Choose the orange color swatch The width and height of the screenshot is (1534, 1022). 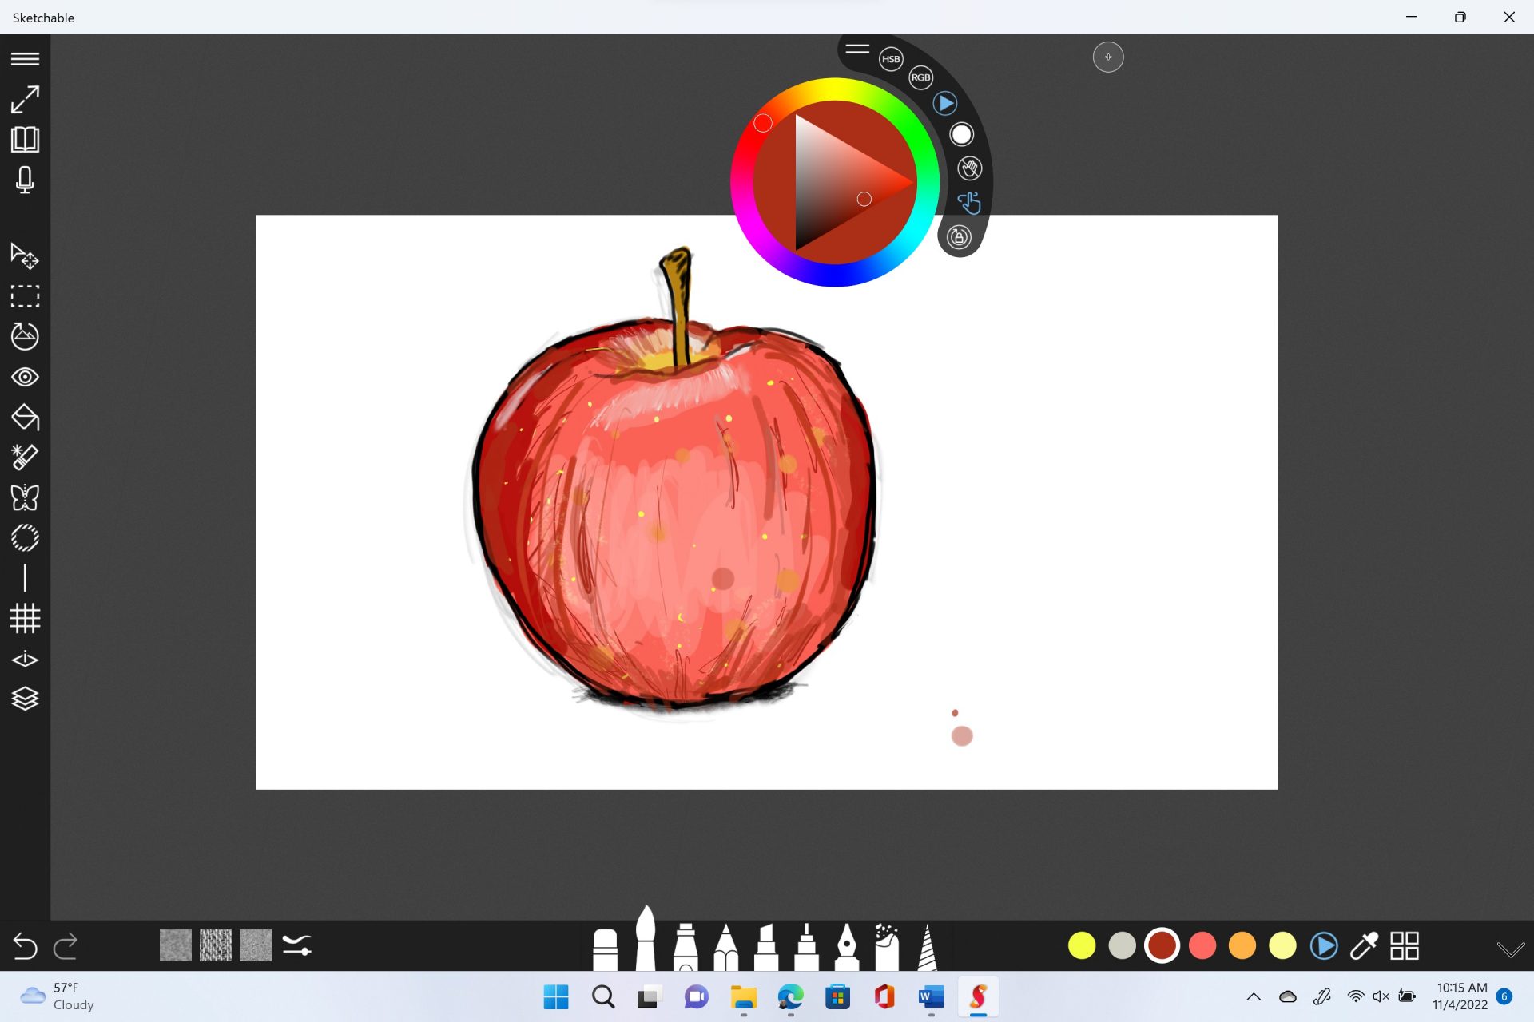coord(1242,946)
